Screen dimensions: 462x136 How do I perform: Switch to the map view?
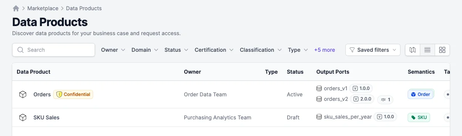click(413, 50)
